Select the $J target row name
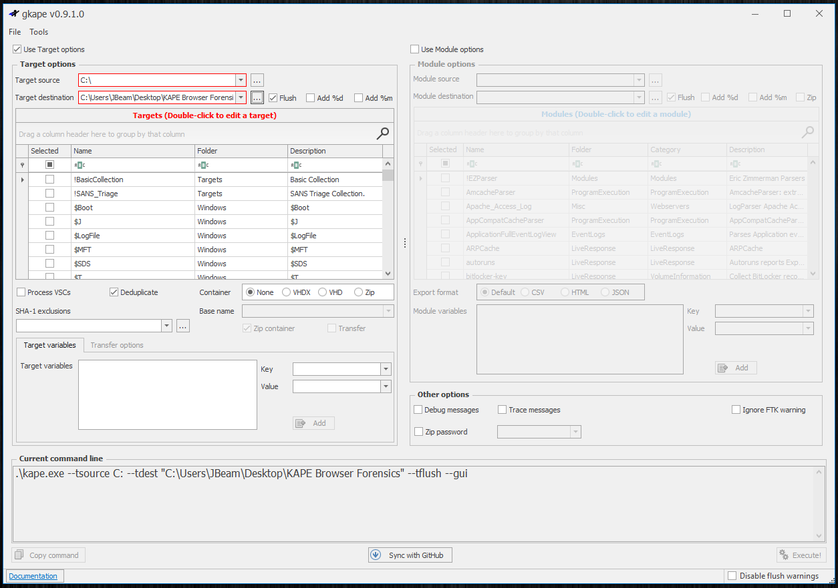This screenshot has width=838, height=588. [133, 222]
